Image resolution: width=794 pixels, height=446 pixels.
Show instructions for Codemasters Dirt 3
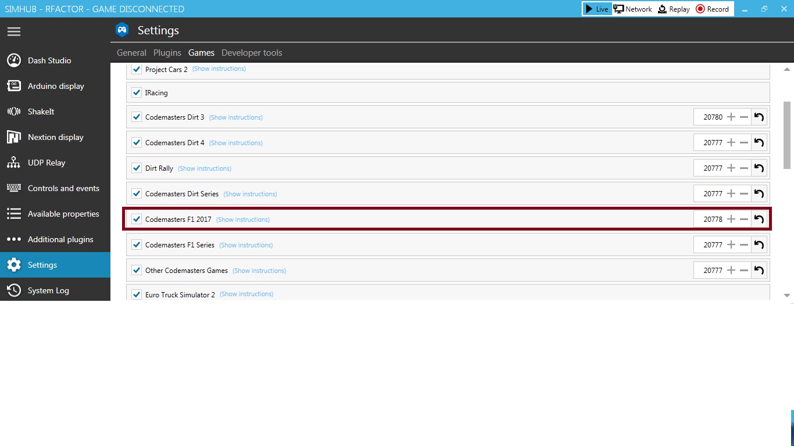tap(236, 117)
